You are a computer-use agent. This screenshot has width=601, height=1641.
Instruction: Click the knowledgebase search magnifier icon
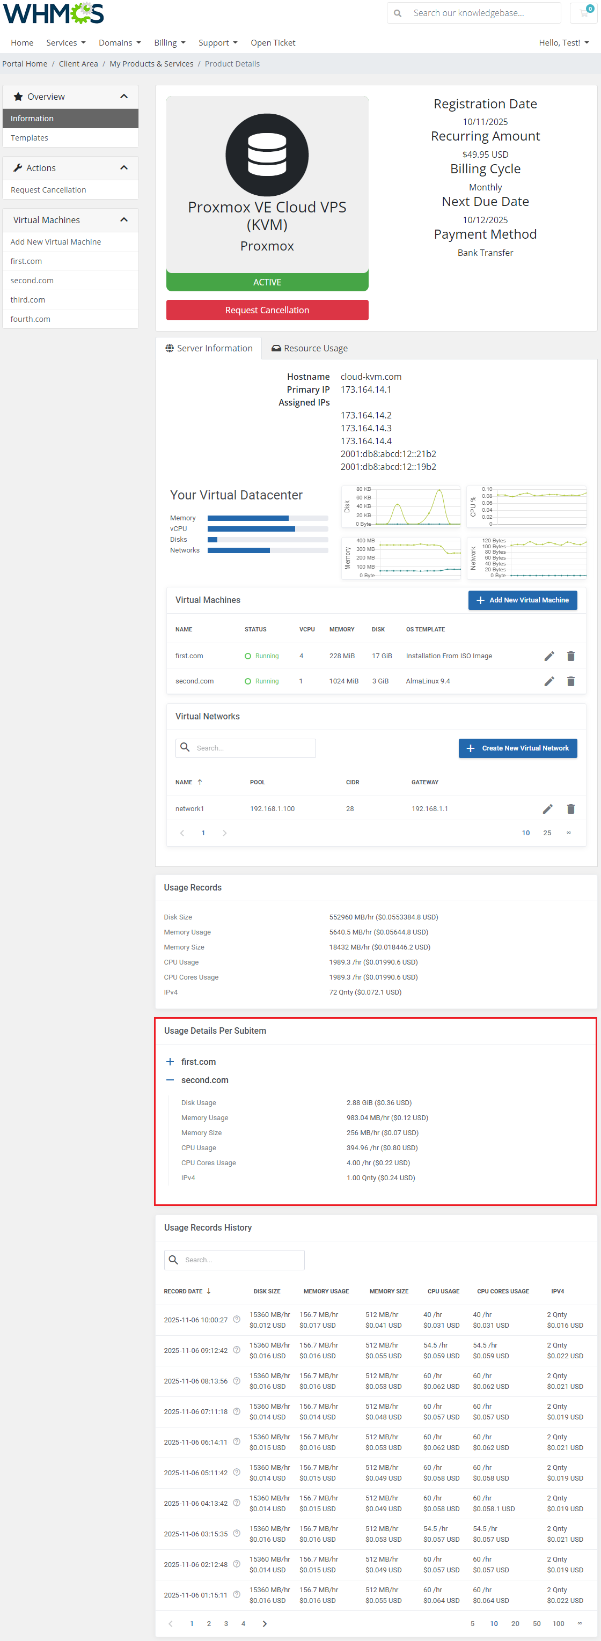coord(398,13)
